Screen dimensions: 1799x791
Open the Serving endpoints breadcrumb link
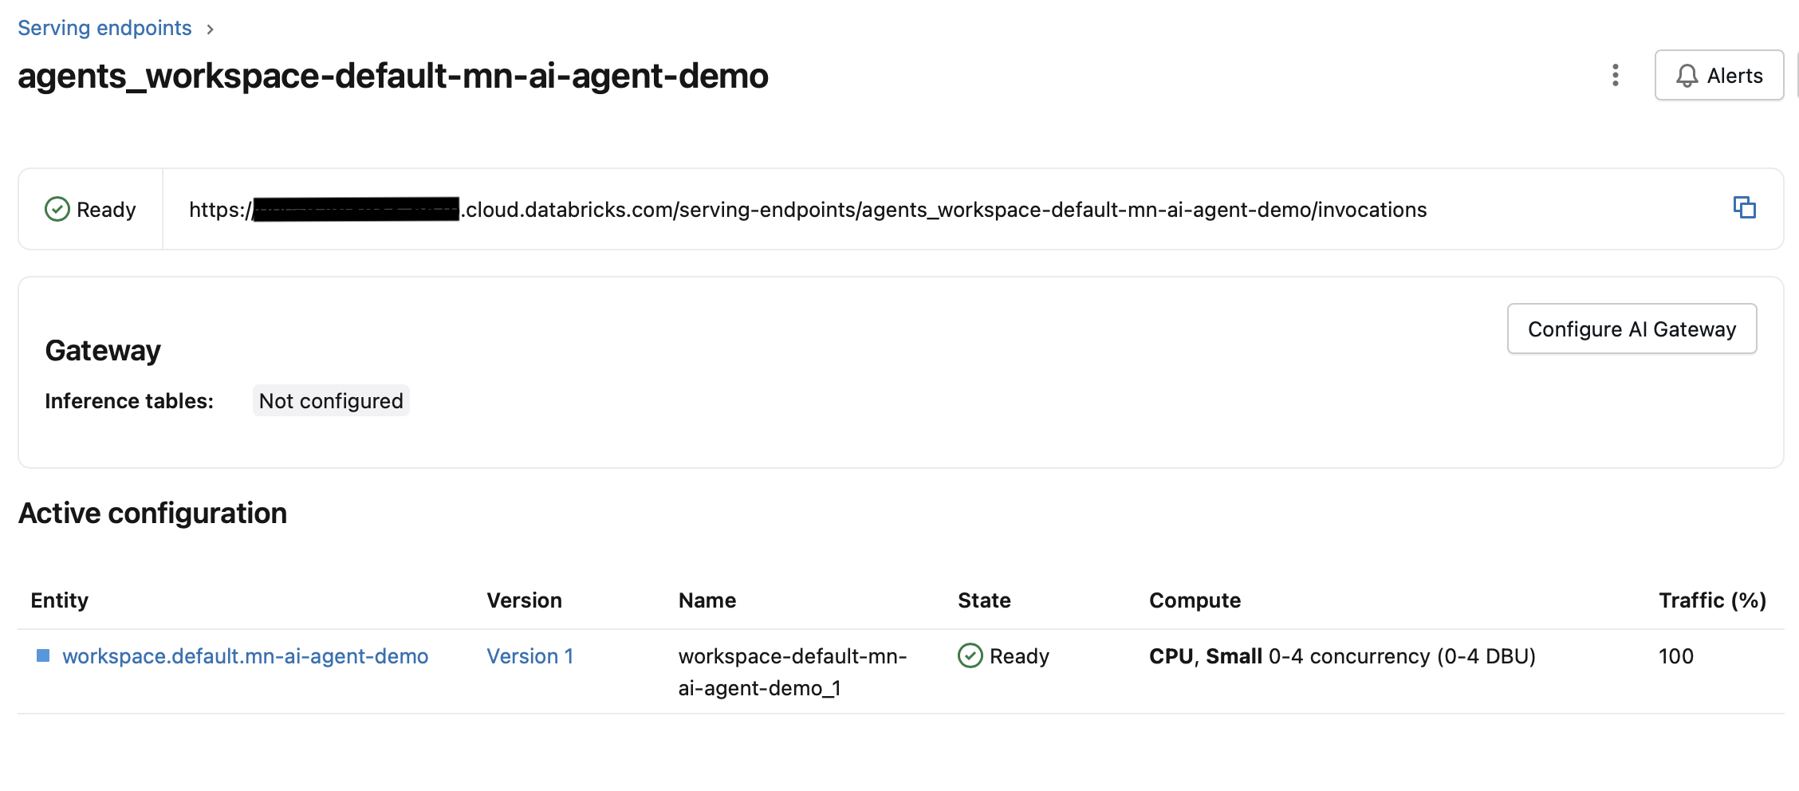point(104,28)
